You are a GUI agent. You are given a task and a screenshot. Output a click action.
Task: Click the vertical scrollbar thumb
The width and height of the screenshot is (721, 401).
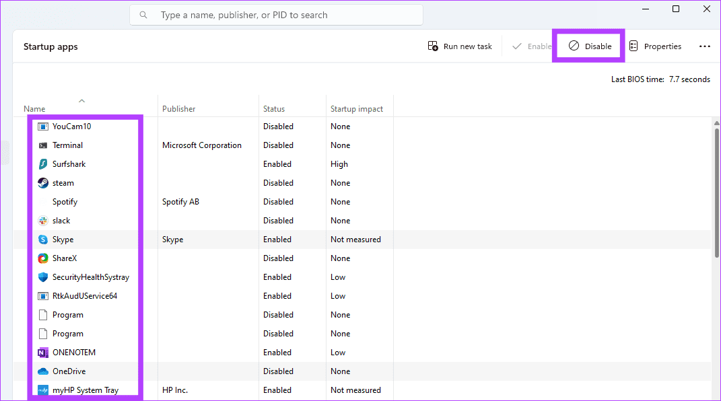point(716,192)
